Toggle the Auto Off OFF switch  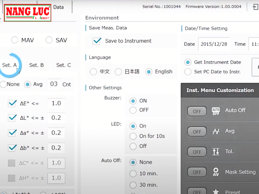pyautogui.click(x=197, y=111)
